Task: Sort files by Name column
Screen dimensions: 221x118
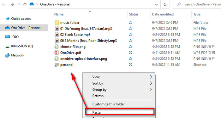Action: coord(59,14)
